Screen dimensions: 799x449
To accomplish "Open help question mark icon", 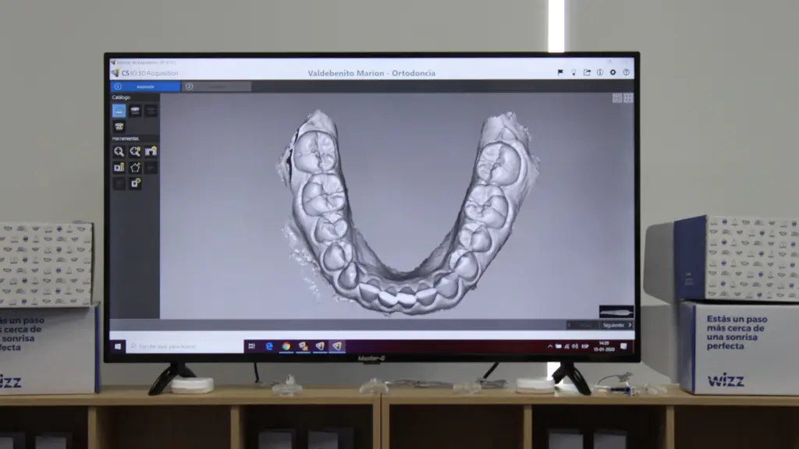I will [x=626, y=72].
